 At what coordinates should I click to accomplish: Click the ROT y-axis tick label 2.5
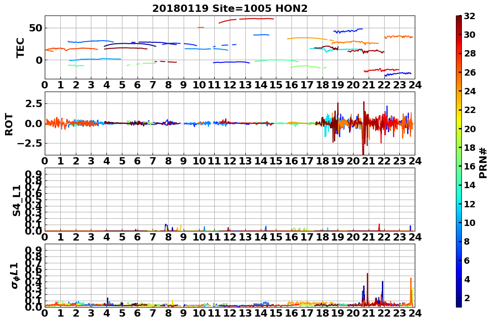pyautogui.click(x=34, y=103)
